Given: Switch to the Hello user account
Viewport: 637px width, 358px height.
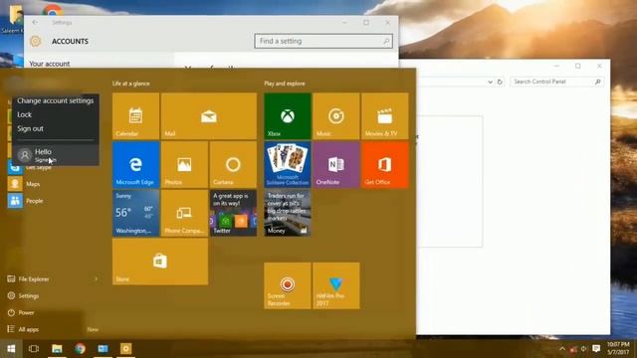Looking at the screenshot, I should point(56,155).
